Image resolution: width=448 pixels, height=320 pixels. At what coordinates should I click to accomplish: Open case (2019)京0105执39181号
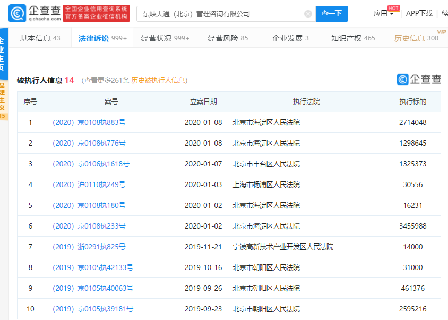pyautogui.click(x=93, y=309)
